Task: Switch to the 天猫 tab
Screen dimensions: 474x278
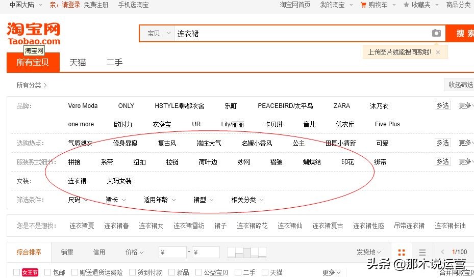Action: (78, 63)
